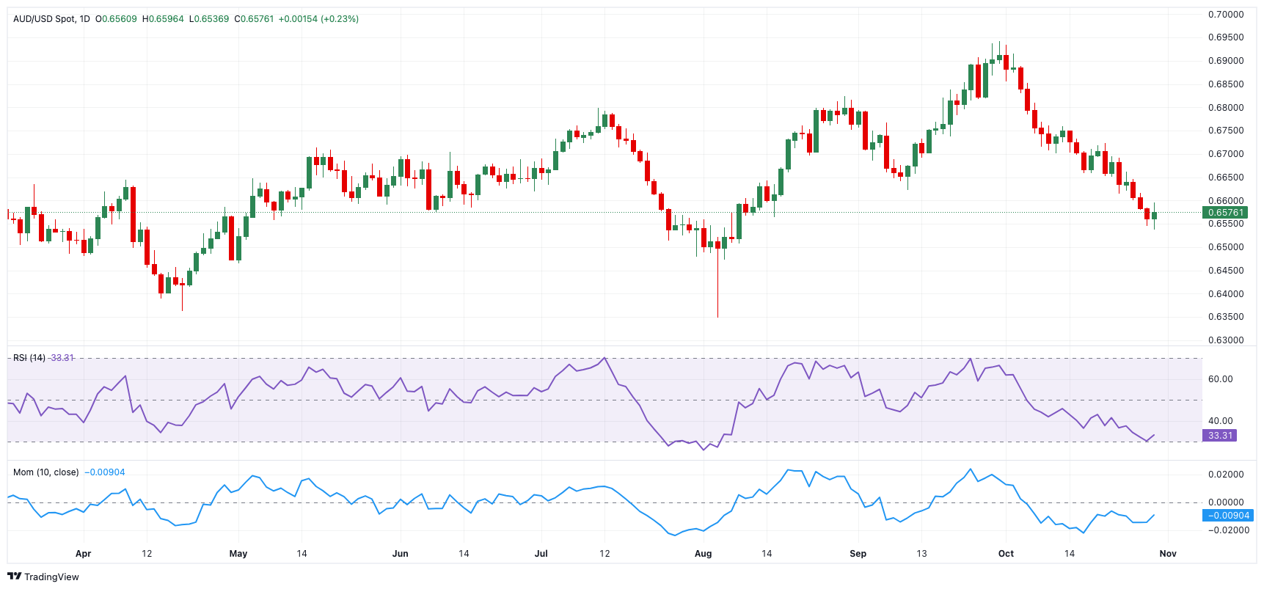Click the TradingView logo icon
1264x589 pixels.
[x=14, y=577]
